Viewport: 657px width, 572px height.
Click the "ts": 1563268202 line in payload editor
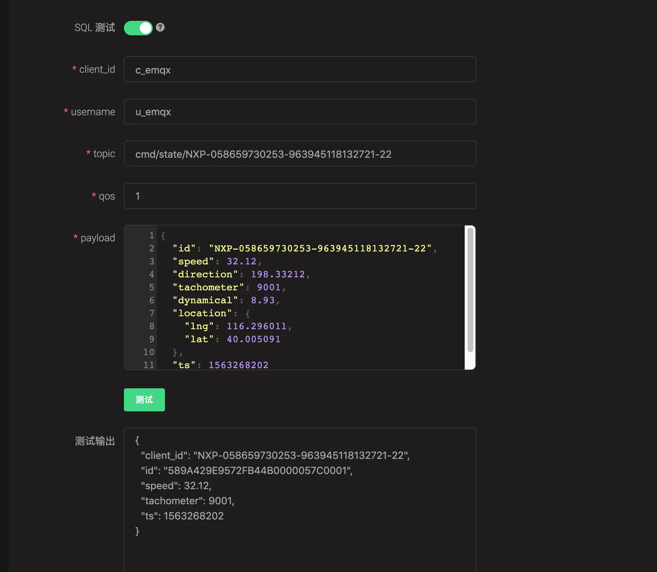click(x=220, y=365)
